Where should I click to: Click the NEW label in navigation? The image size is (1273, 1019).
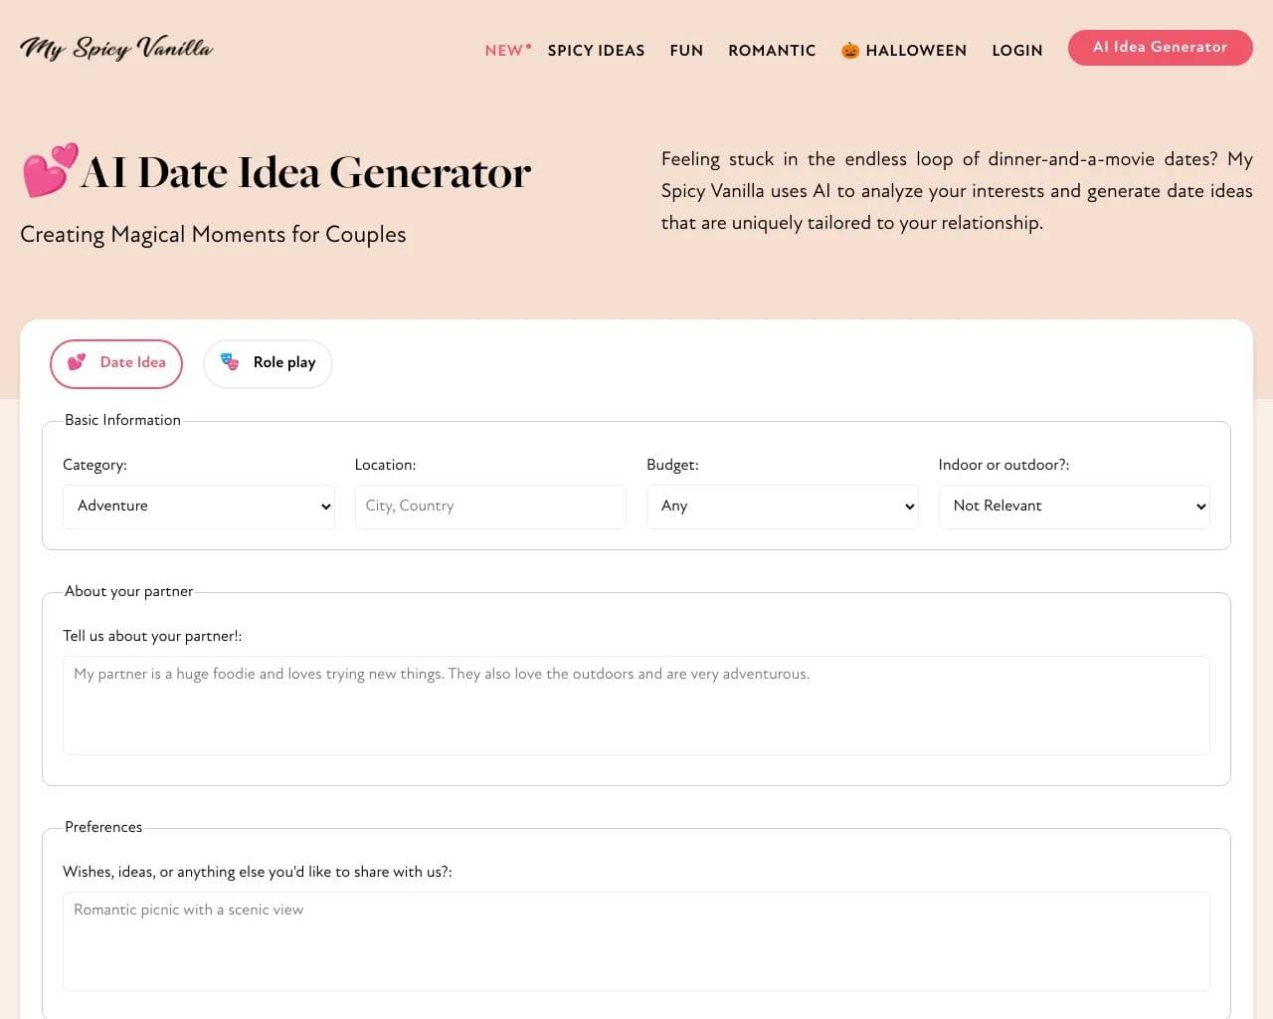pos(504,51)
